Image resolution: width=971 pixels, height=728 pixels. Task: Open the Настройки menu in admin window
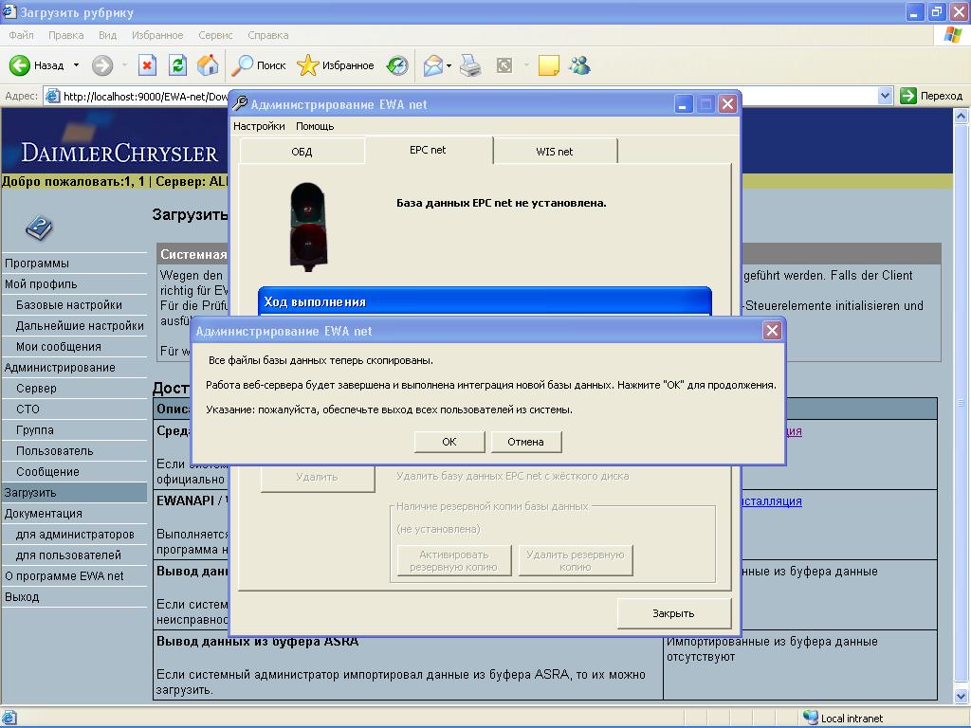tap(259, 126)
